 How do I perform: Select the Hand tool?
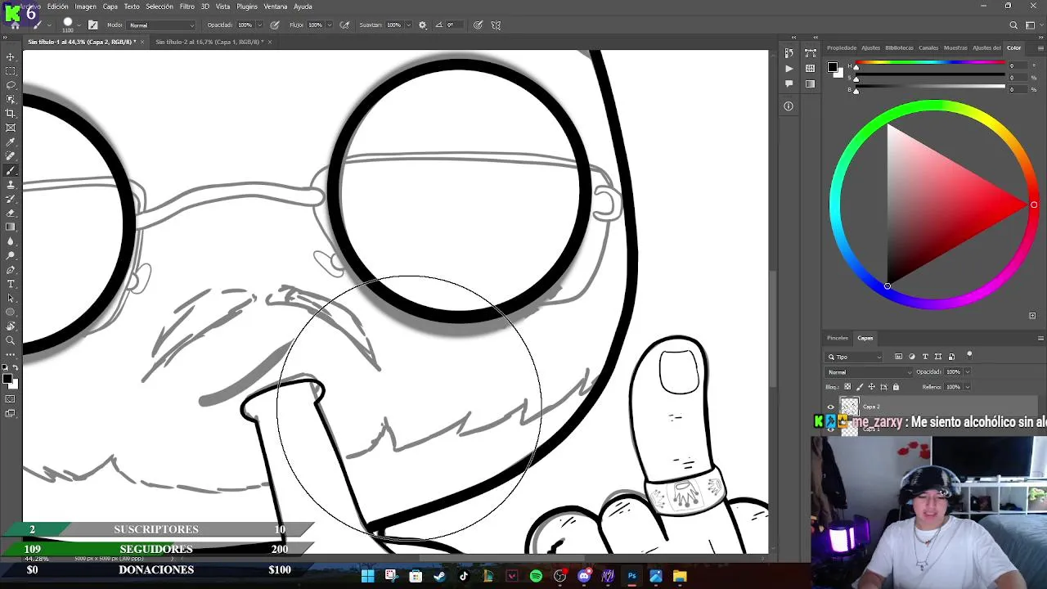(x=11, y=326)
